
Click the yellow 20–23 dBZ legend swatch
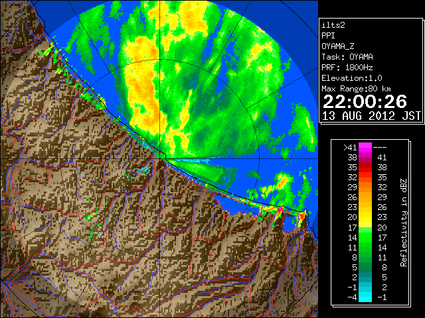pos(365,217)
